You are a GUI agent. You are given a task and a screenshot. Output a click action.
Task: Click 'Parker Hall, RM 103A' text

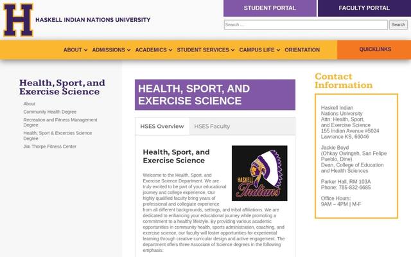coord(345,182)
